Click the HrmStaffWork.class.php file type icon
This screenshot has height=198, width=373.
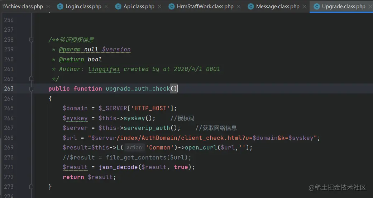click(x=172, y=6)
